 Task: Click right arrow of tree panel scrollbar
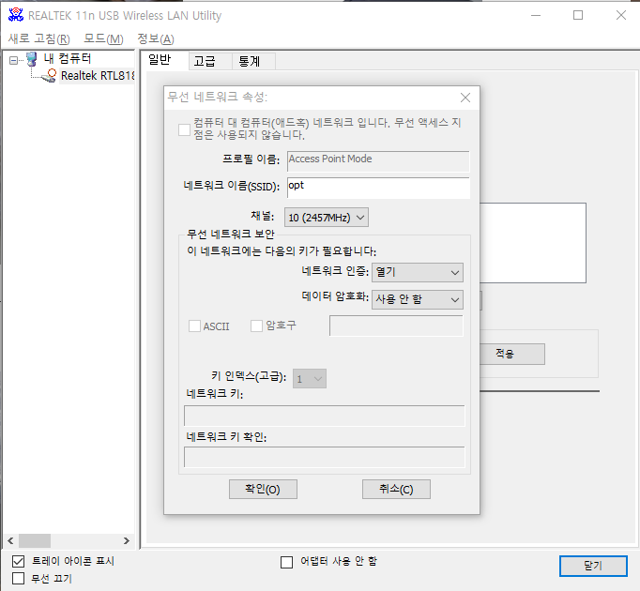point(127,540)
